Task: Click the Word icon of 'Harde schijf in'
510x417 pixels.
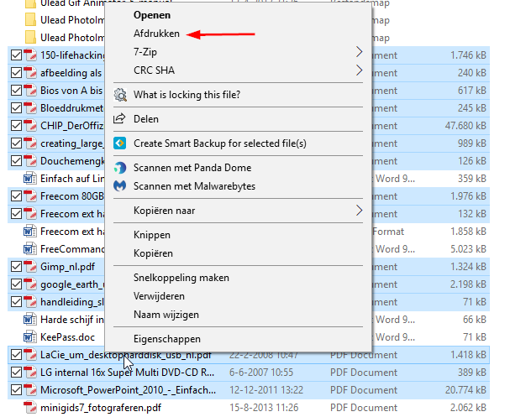Action: 30,320
